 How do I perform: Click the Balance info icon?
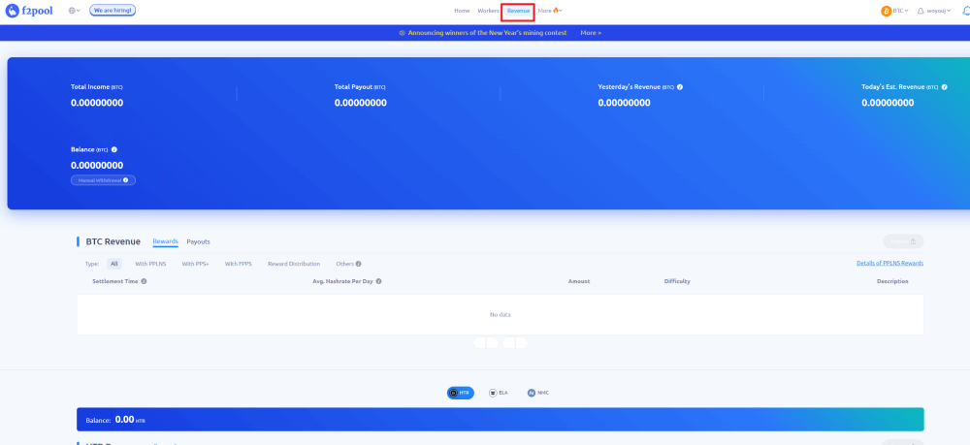(x=114, y=149)
